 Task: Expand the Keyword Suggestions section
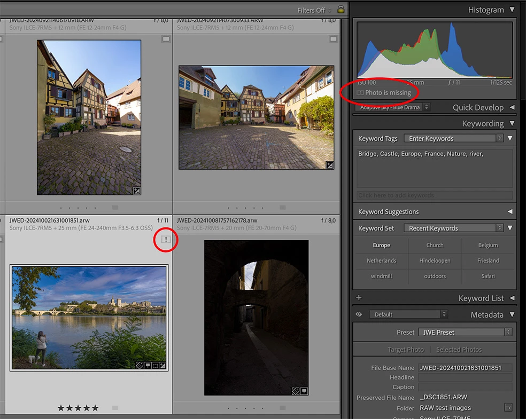pyautogui.click(x=510, y=211)
